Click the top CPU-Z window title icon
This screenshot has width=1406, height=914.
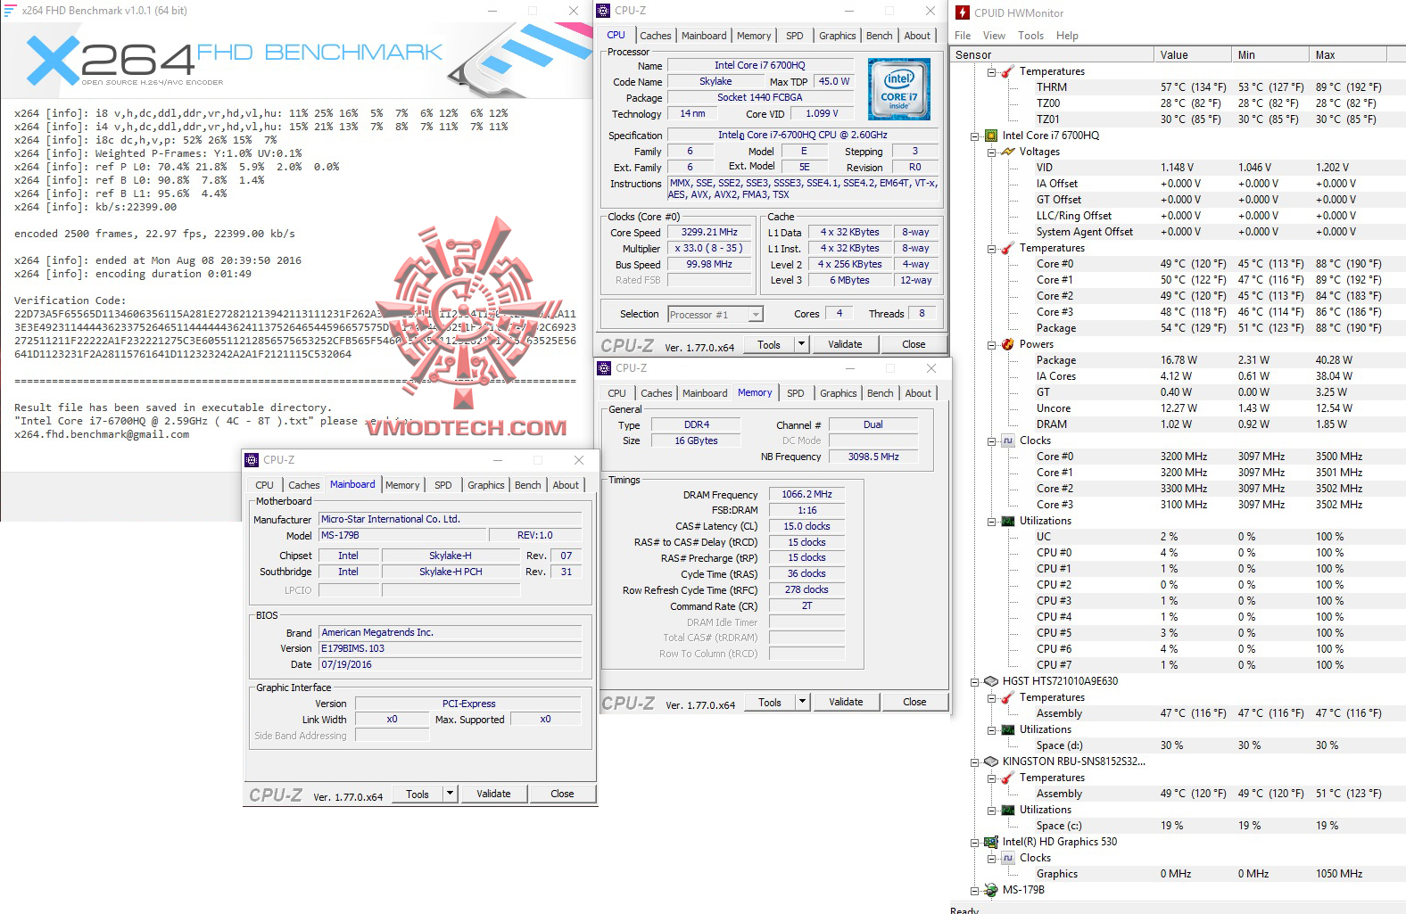[603, 11]
